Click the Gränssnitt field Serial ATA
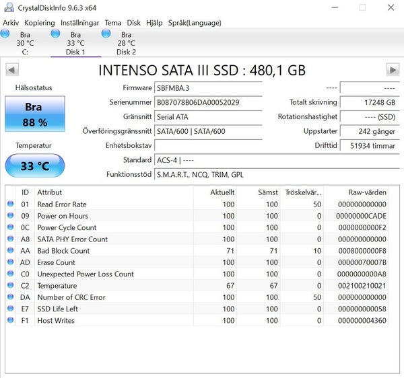Viewport: 404px width, 378px height. pos(208,117)
